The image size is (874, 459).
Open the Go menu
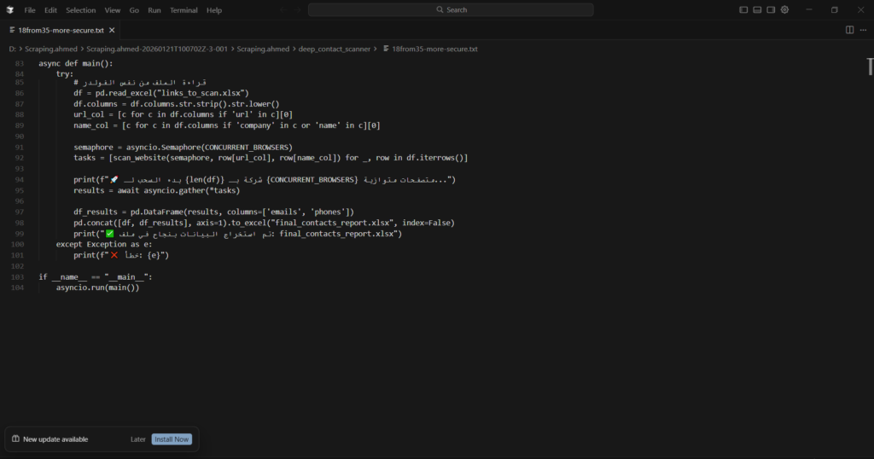click(134, 10)
